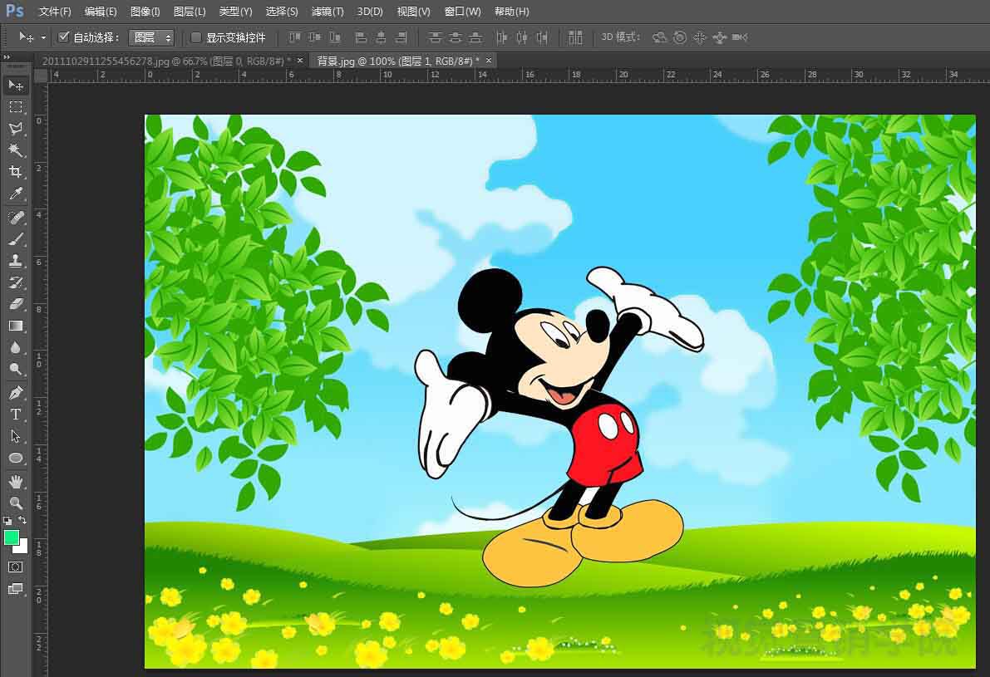Close the 2011102911255456278.jpg document tab
The height and width of the screenshot is (677, 990).
click(x=300, y=61)
